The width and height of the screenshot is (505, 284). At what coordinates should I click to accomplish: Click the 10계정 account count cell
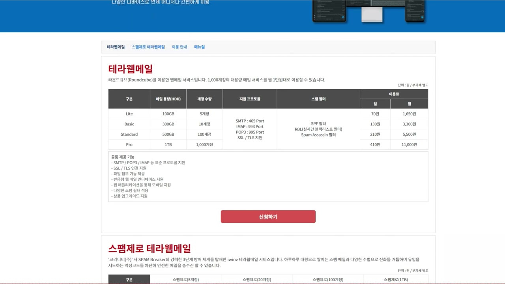(204, 124)
